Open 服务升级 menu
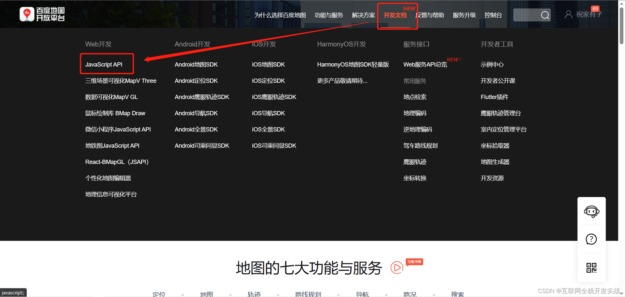The image size is (625, 297). coord(464,15)
